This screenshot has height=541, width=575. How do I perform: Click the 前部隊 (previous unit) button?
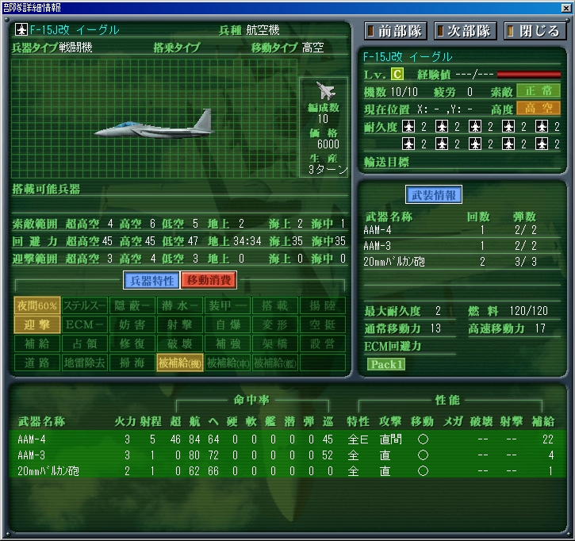point(396,31)
